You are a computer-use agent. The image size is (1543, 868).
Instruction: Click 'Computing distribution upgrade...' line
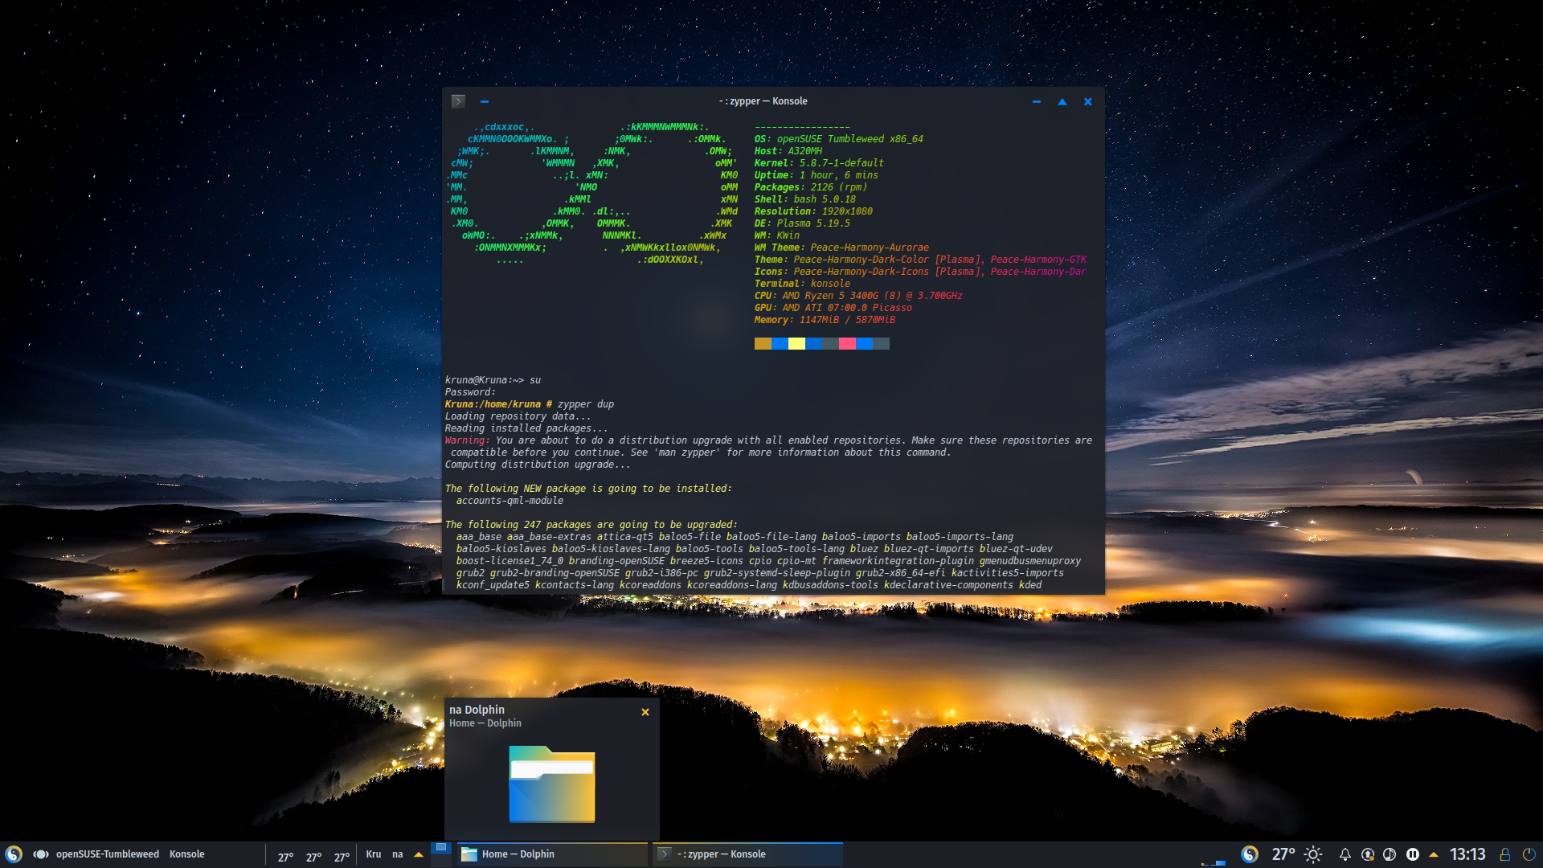[x=538, y=465]
